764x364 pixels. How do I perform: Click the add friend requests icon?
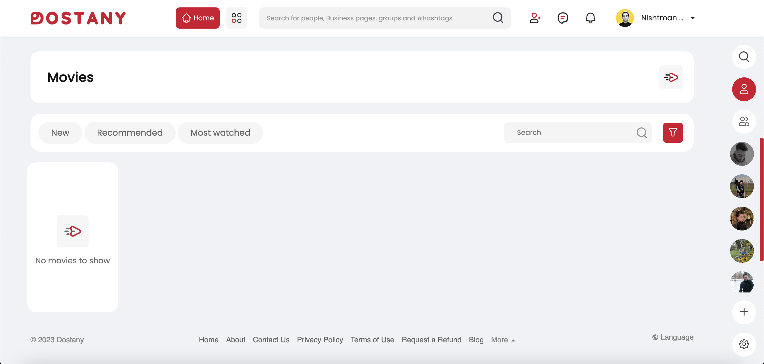[x=535, y=18]
